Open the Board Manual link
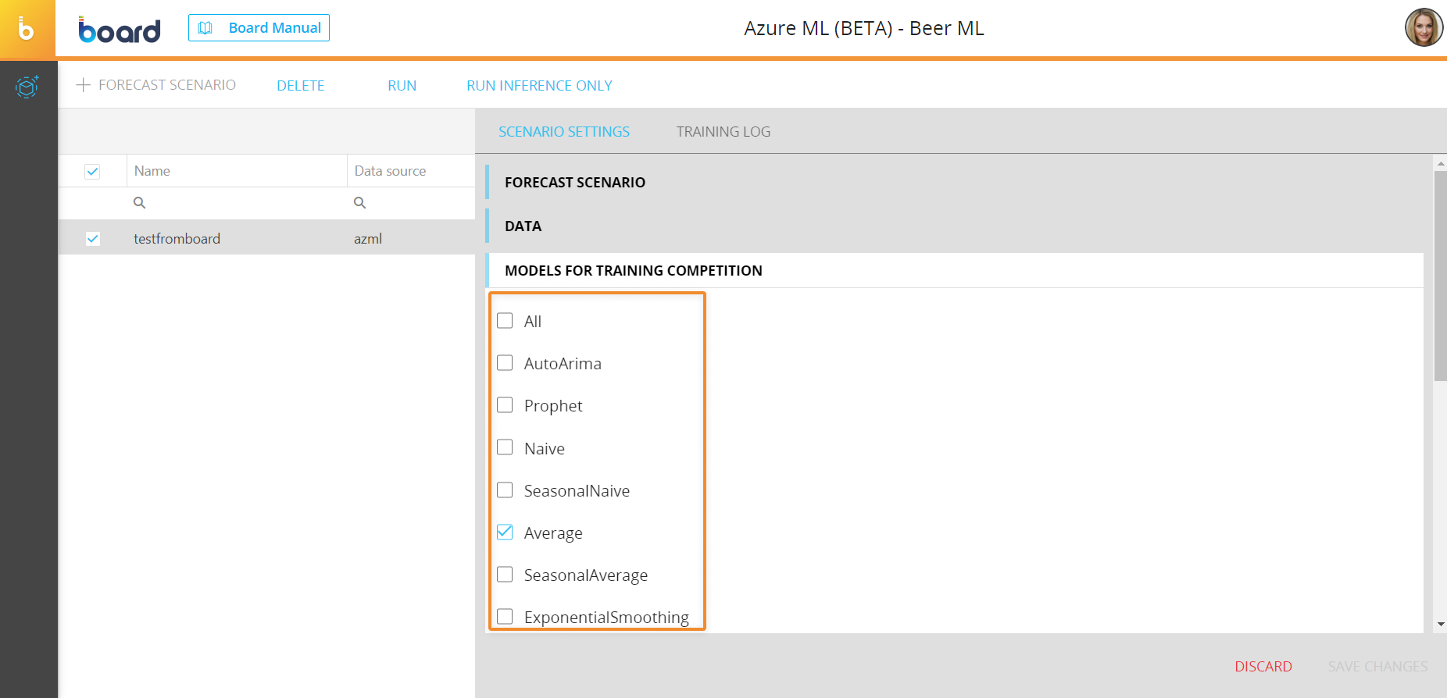Image resolution: width=1447 pixels, height=698 pixels. pos(259,28)
